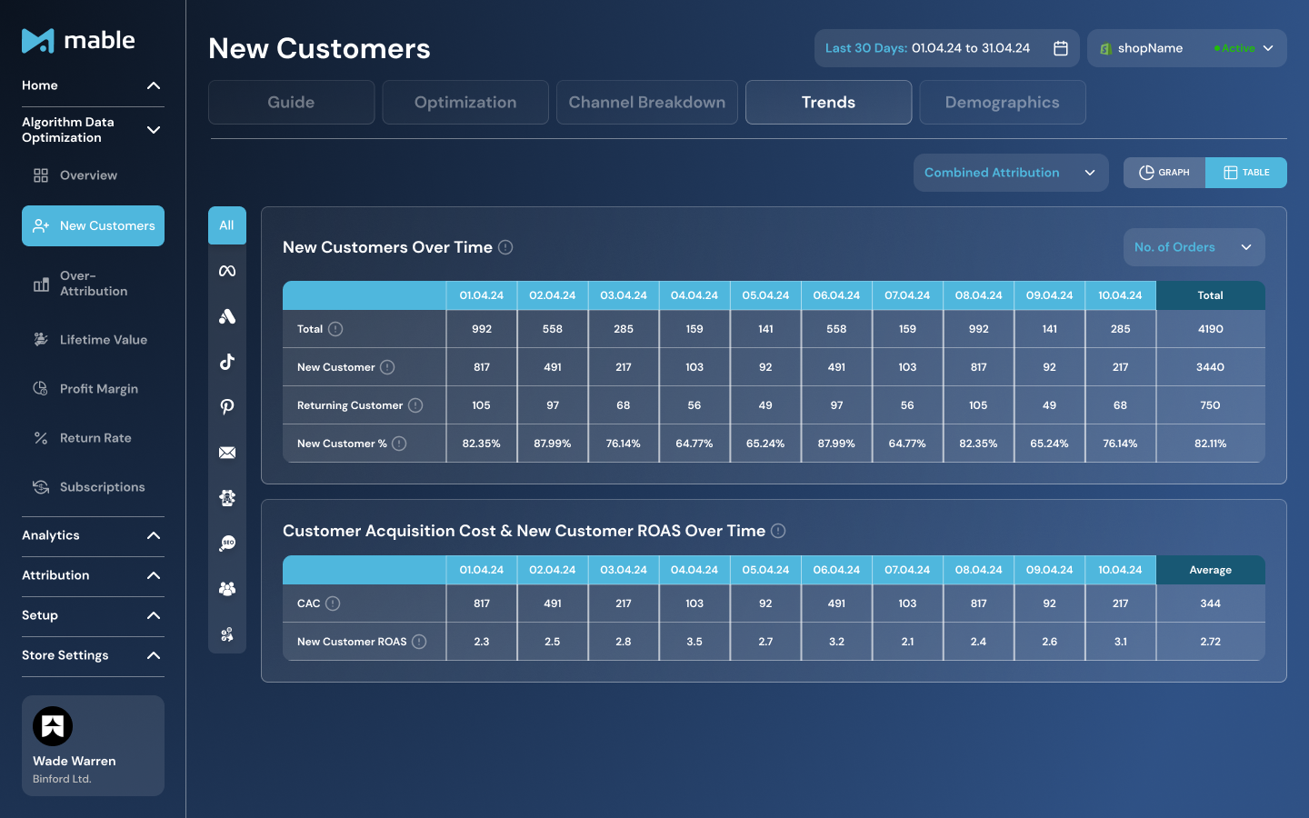The width and height of the screenshot is (1309, 818).
Task: Click the 4190 total orders cell
Action: pyautogui.click(x=1211, y=329)
